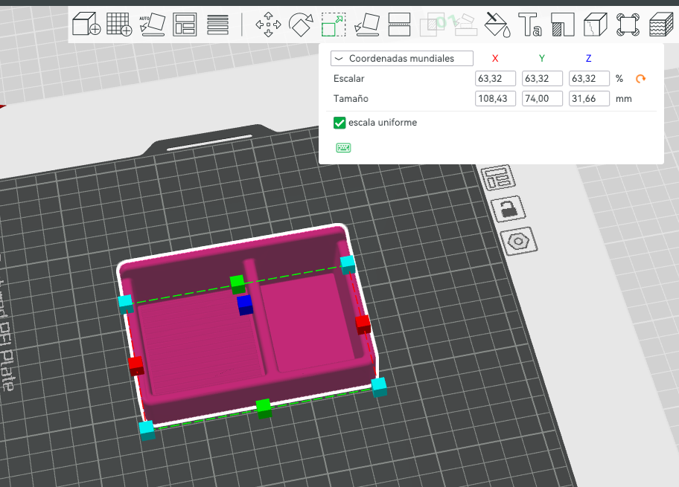Viewport: 679px width, 487px height.
Task: Select the Move tool
Action: point(268,25)
